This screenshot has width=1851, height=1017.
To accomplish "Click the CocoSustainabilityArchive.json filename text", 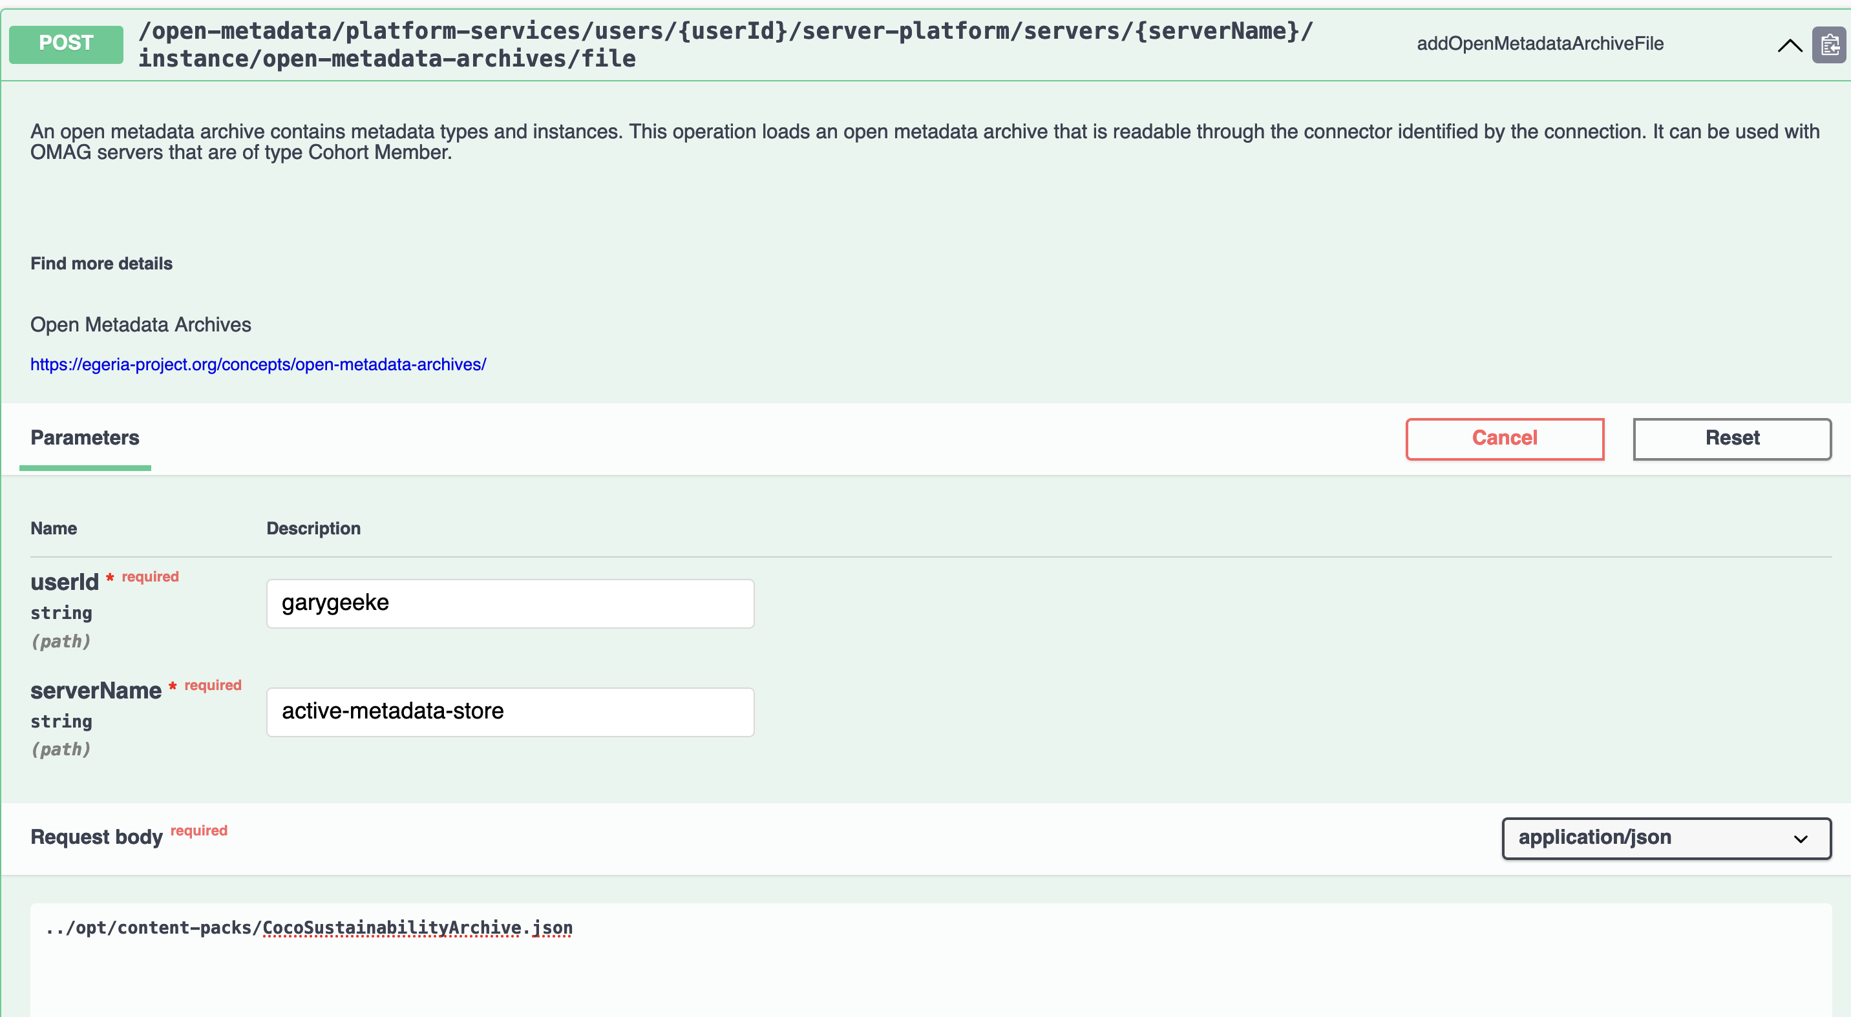I will (417, 927).
